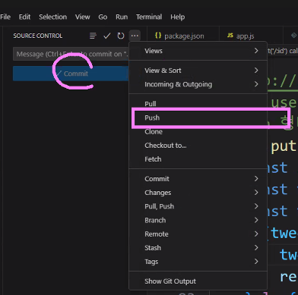Open the File menu
Viewport: 298px width, 295px height.
tap(5, 17)
